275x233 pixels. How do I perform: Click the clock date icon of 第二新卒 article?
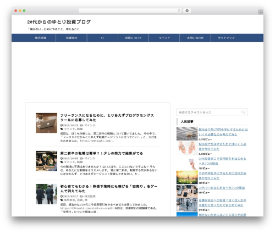(x=62, y=158)
